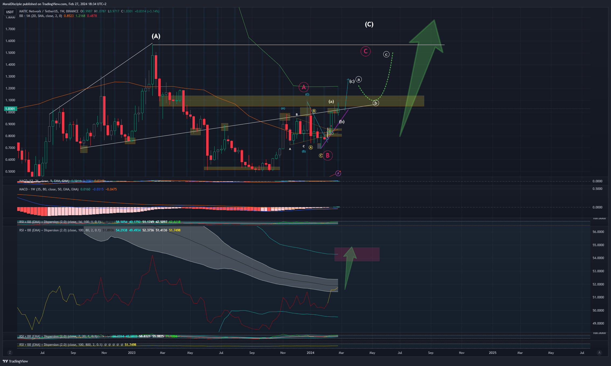Click the 2023 label on time axis

click(x=132, y=353)
